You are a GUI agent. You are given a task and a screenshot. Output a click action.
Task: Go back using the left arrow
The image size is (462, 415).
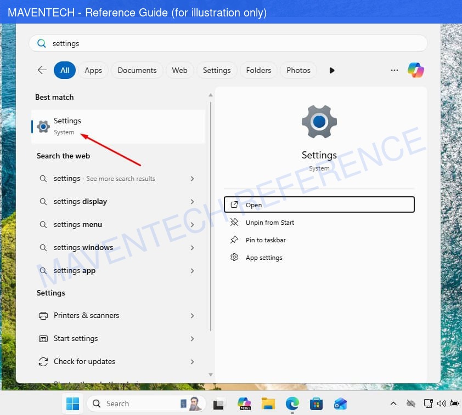pyautogui.click(x=42, y=70)
